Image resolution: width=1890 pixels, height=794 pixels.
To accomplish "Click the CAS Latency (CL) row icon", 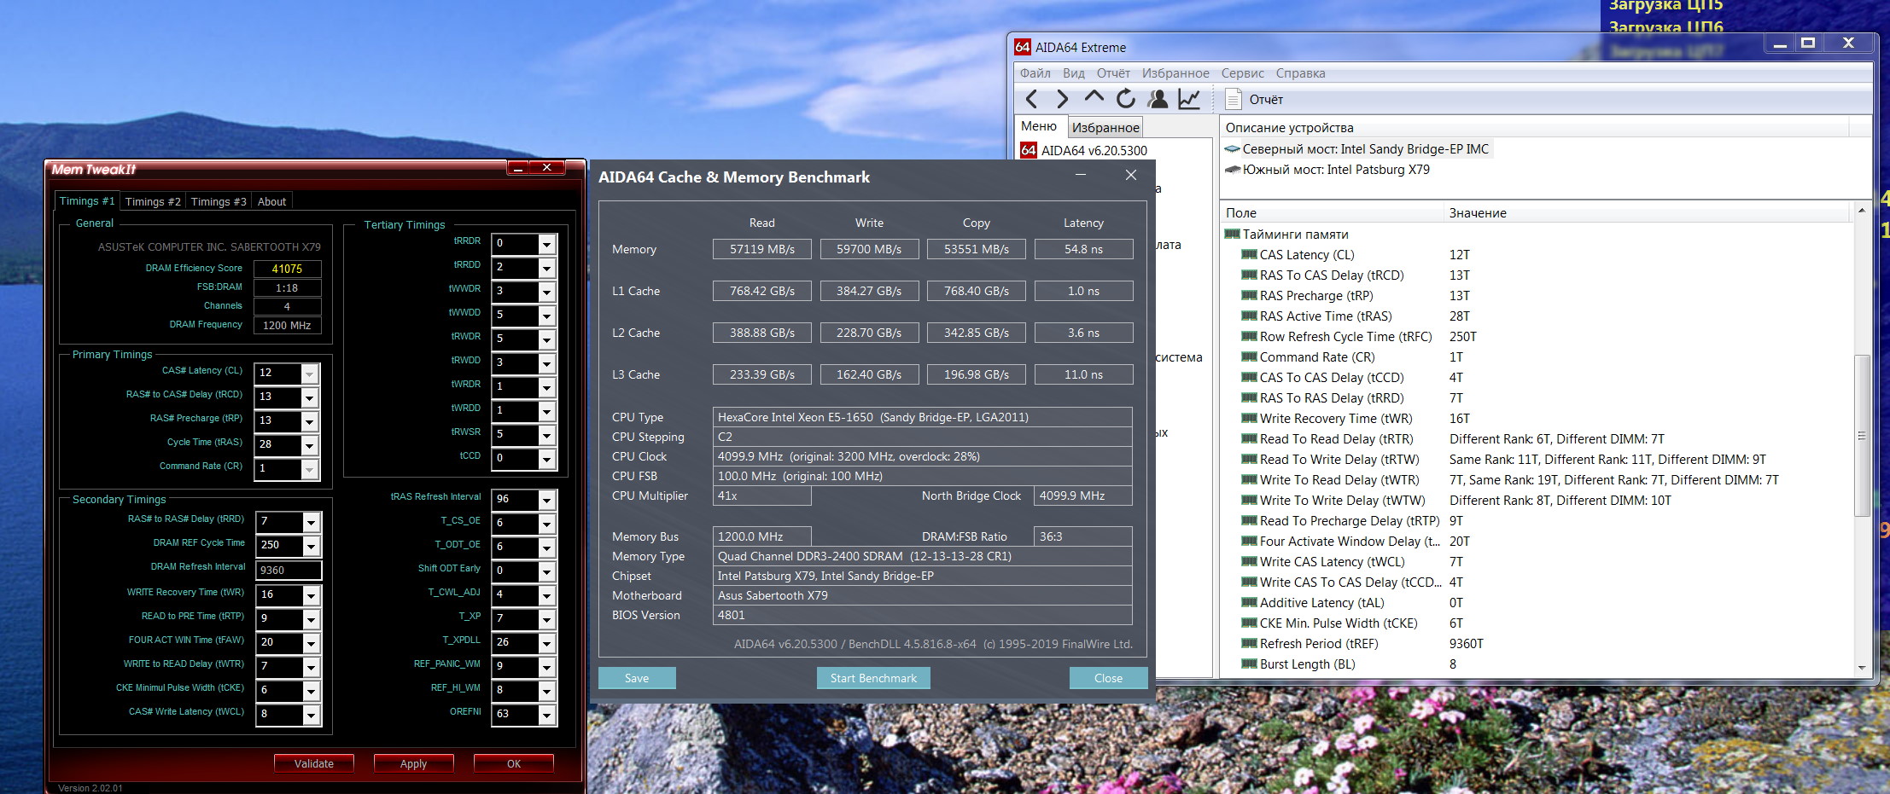I will tap(1249, 255).
